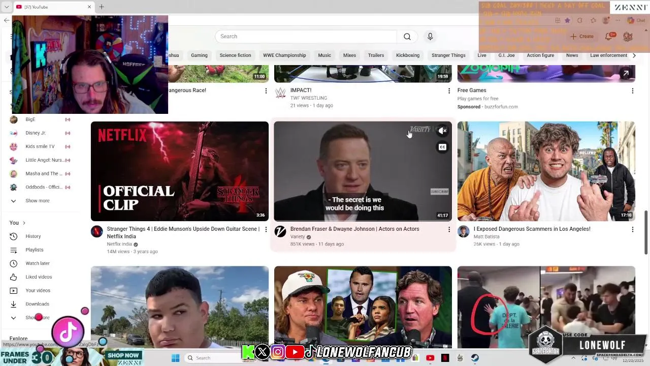Viewport: 650px width, 366px height.
Task: Close the YouTube browser tab
Action: pyautogui.click(x=89, y=7)
